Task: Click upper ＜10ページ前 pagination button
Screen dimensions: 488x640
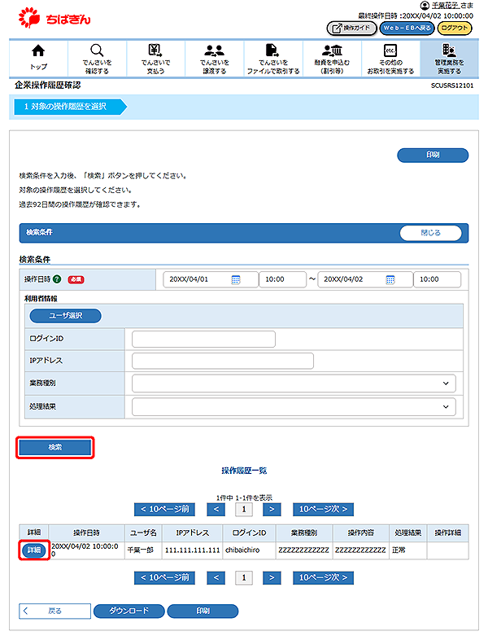Action: (165, 510)
